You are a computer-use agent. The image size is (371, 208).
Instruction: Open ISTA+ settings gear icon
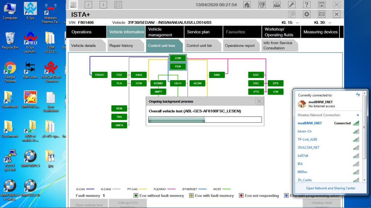click(307, 14)
